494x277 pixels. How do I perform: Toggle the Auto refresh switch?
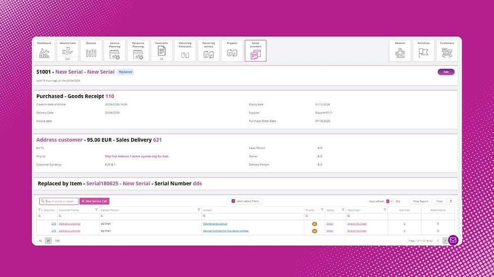tap(390, 201)
